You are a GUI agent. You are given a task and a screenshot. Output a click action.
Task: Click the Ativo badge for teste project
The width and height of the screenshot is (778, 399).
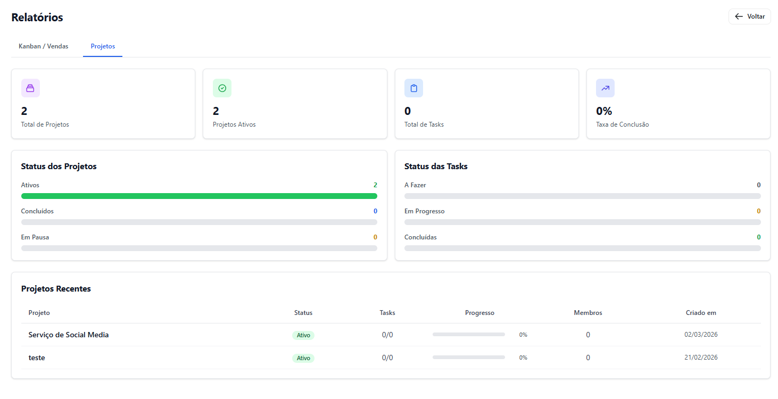point(303,358)
